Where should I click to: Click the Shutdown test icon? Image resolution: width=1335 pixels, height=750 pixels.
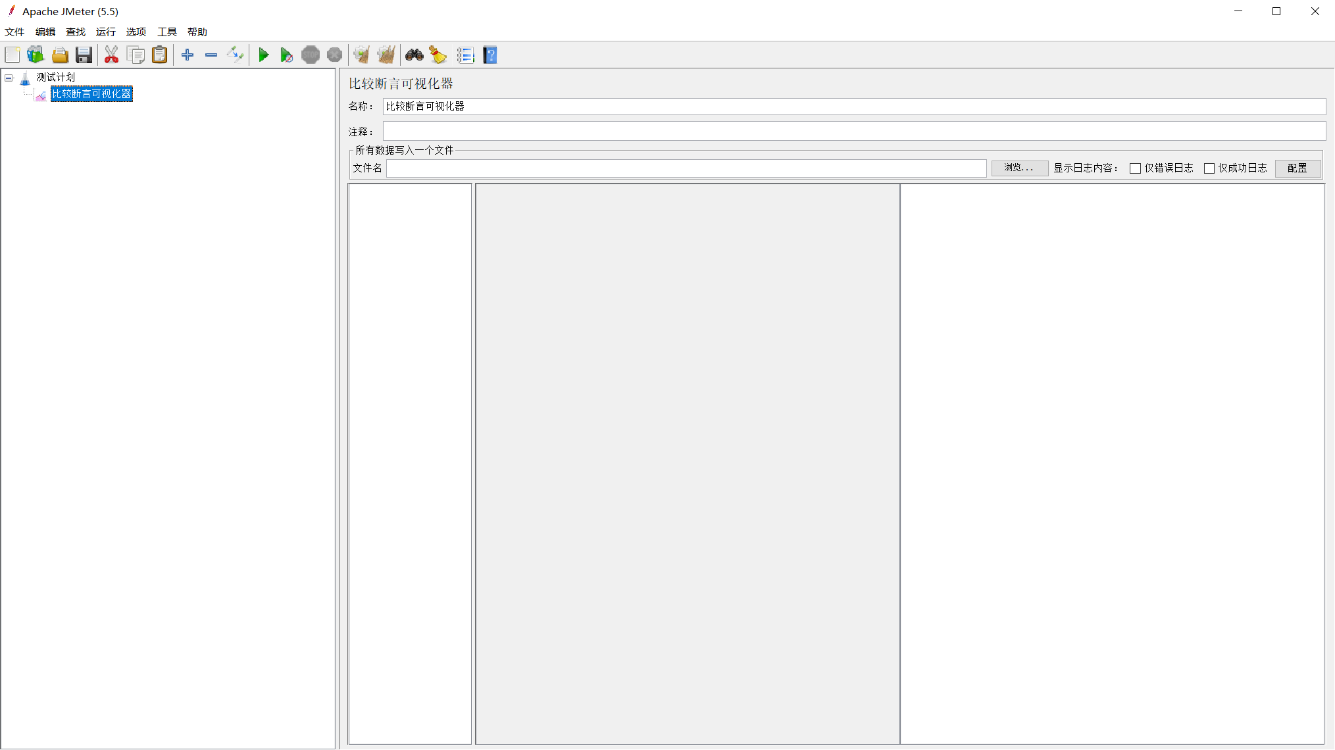point(335,55)
